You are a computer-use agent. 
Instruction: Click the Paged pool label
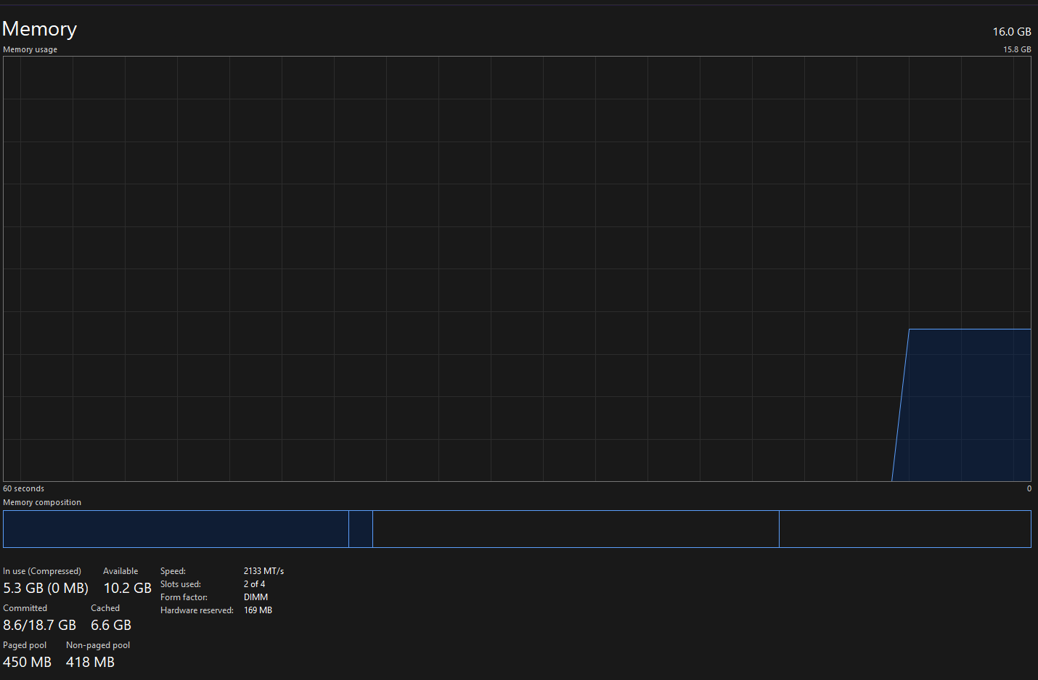(25, 645)
